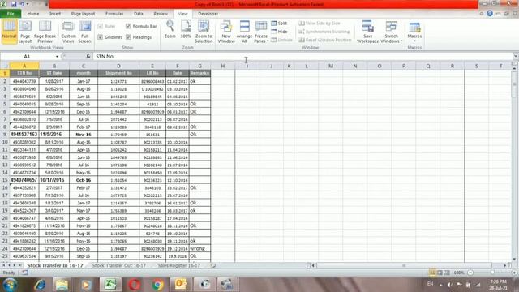Click cell containing 4941537163
The width and height of the screenshot is (519, 292).
24,135
